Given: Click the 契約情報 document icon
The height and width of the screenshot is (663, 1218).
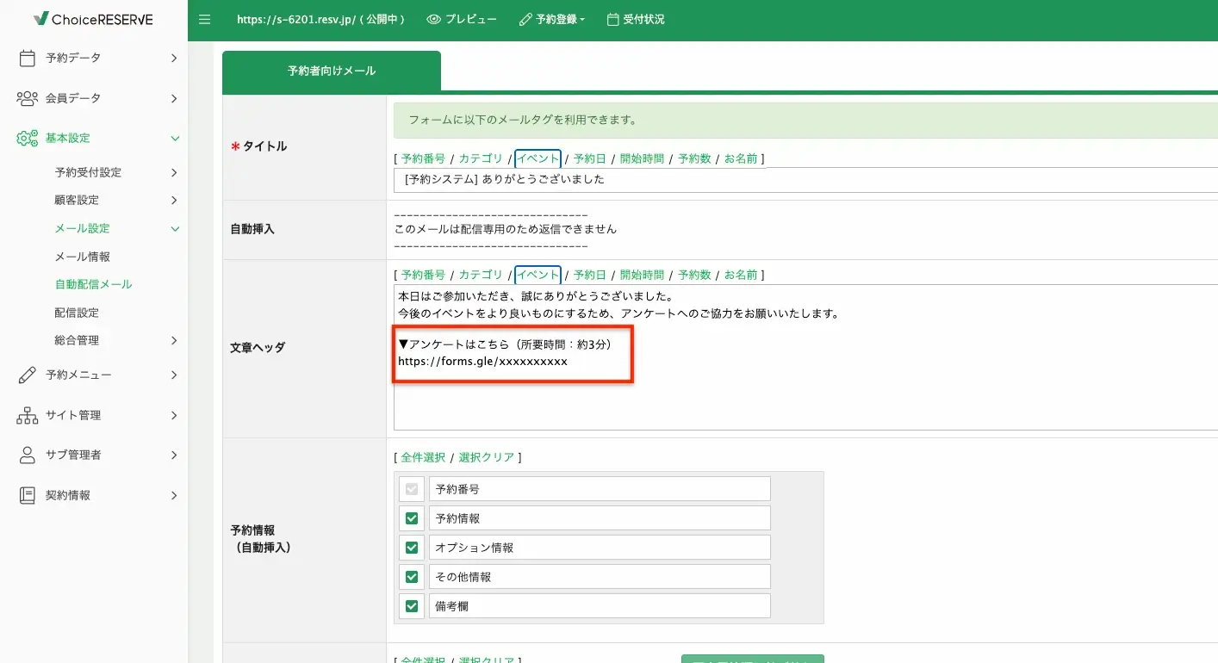Looking at the screenshot, I should (x=27, y=495).
